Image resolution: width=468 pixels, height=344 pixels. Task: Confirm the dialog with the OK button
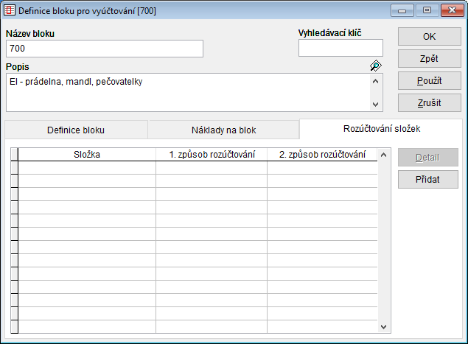(430, 37)
